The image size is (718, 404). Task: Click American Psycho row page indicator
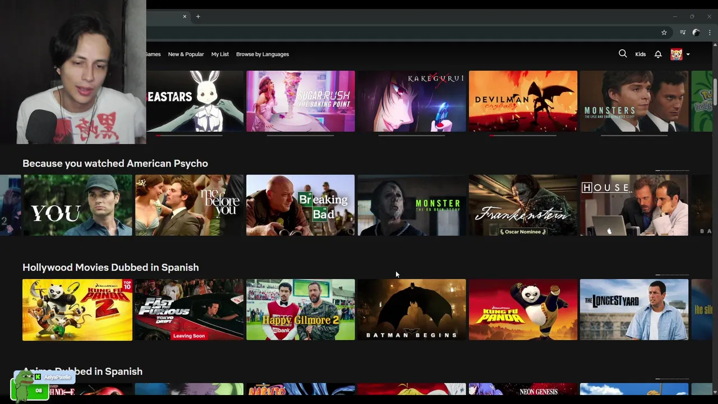tap(672, 171)
